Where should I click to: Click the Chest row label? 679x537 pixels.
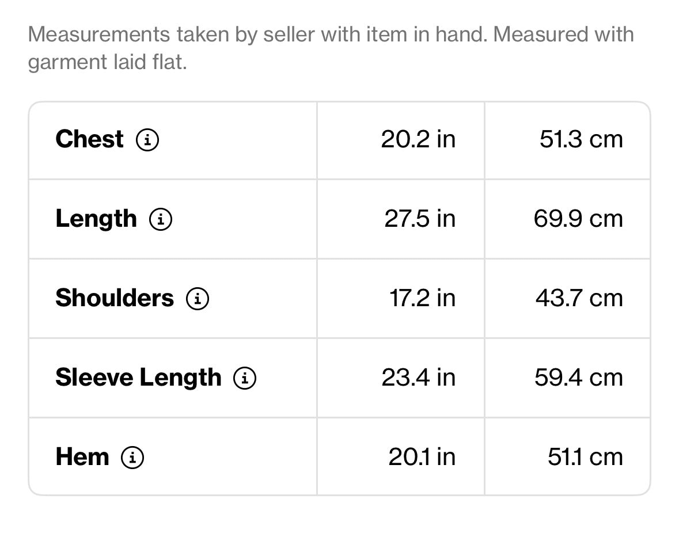(x=90, y=139)
